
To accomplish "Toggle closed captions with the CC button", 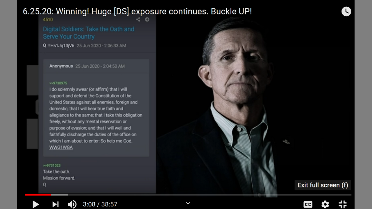I will click(308, 204).
